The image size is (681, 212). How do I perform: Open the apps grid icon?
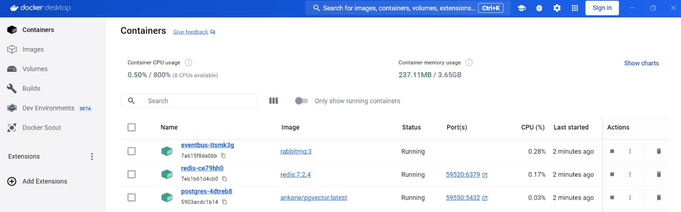(x=575, y=8)
